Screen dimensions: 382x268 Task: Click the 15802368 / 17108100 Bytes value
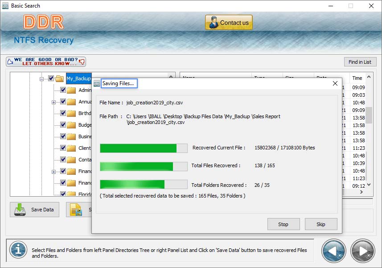point(284,148)
